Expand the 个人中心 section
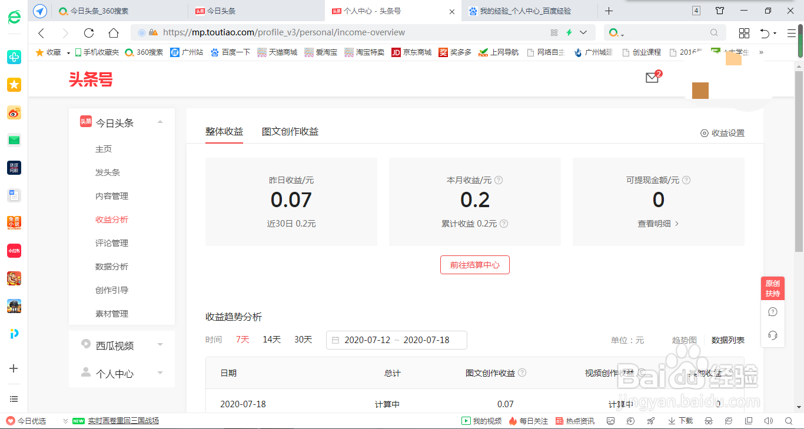The height and width of the screenshot is (429, 804). click(x=160, y=372)
